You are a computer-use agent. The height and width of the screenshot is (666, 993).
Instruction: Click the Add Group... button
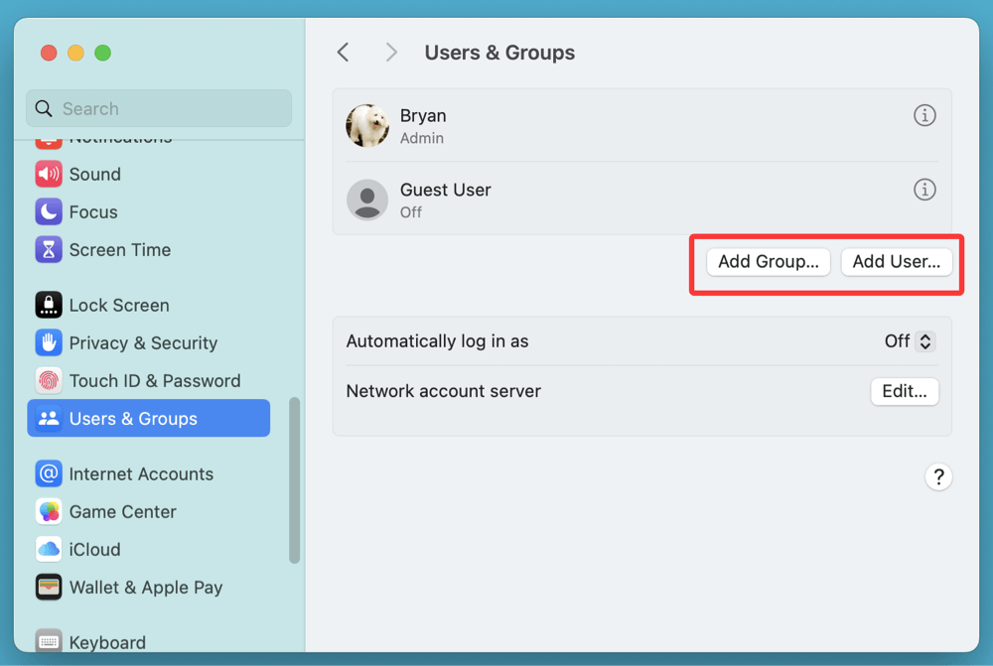coord(768,262)
